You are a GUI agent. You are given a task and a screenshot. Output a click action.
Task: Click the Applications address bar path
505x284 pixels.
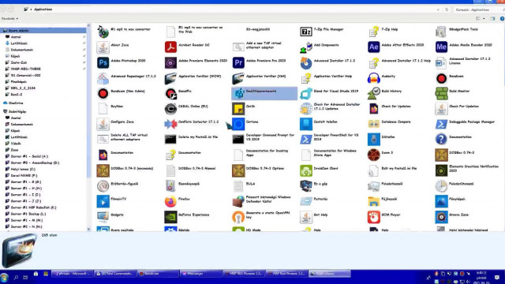tap(43, 9)
